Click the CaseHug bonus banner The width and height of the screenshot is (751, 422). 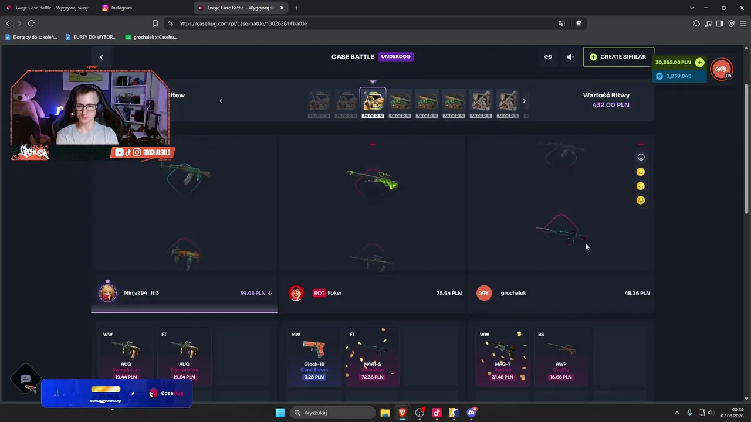[117, 393]
